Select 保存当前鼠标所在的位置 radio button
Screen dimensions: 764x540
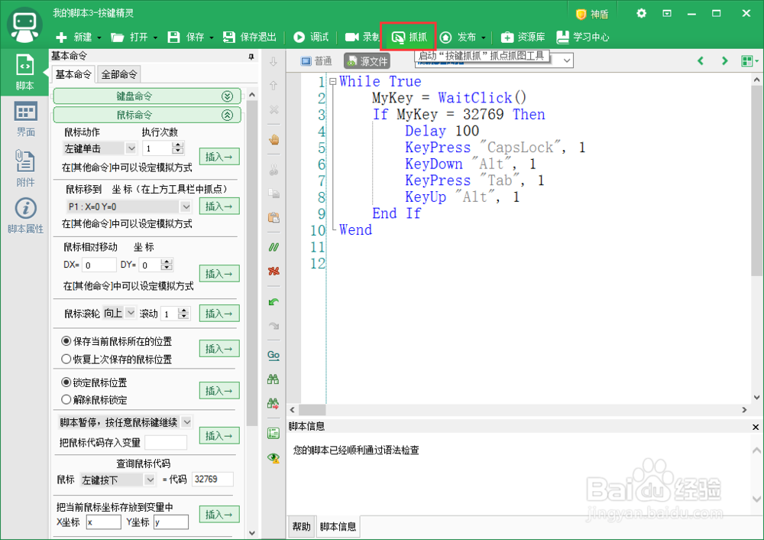(66, 341)
